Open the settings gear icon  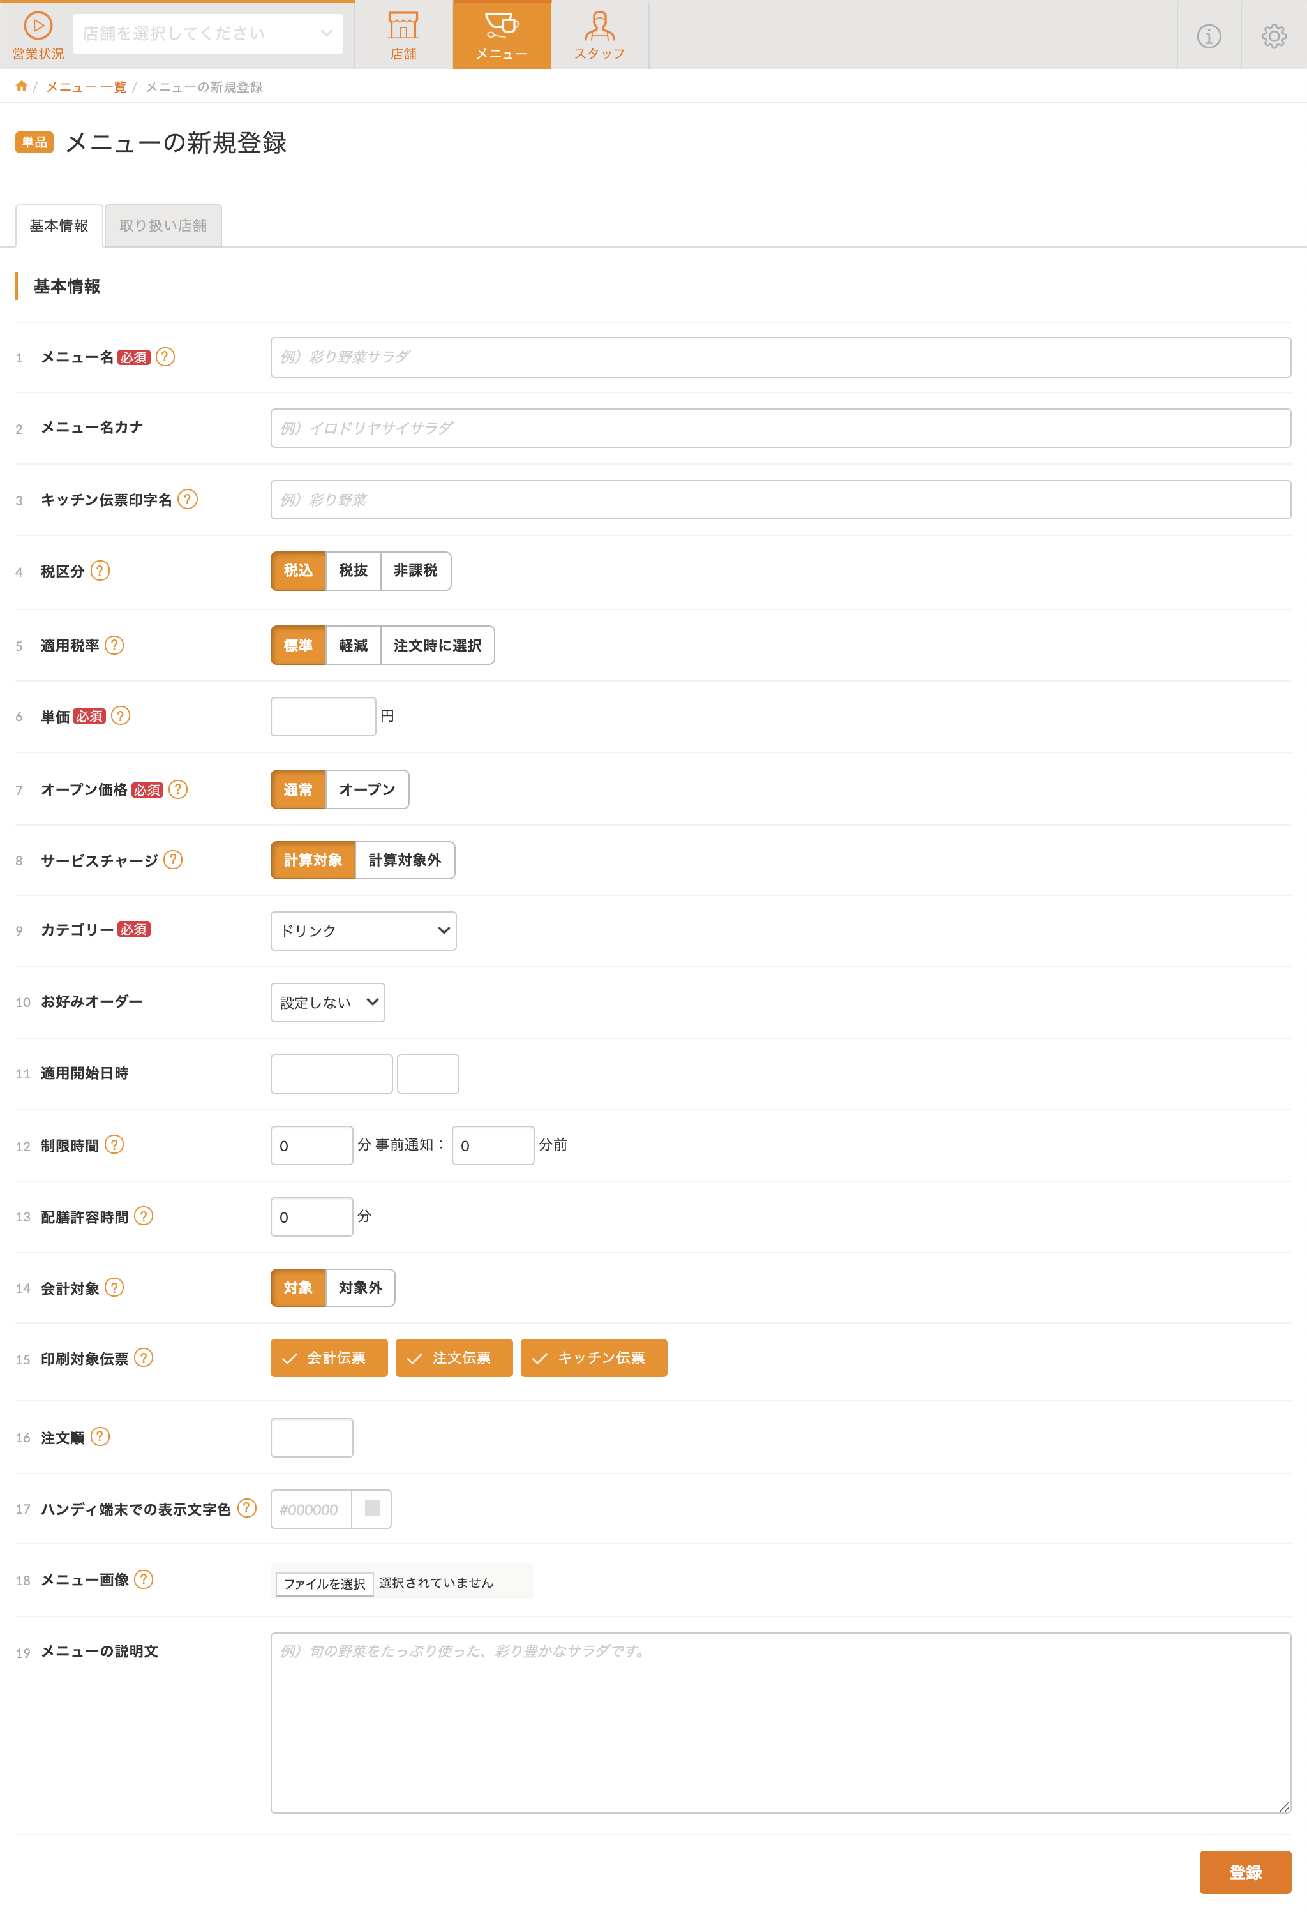[1274, 36]
